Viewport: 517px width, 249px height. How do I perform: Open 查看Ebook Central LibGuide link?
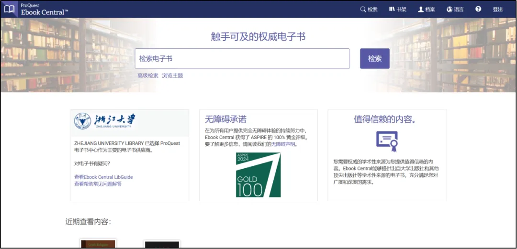(103, 177)
